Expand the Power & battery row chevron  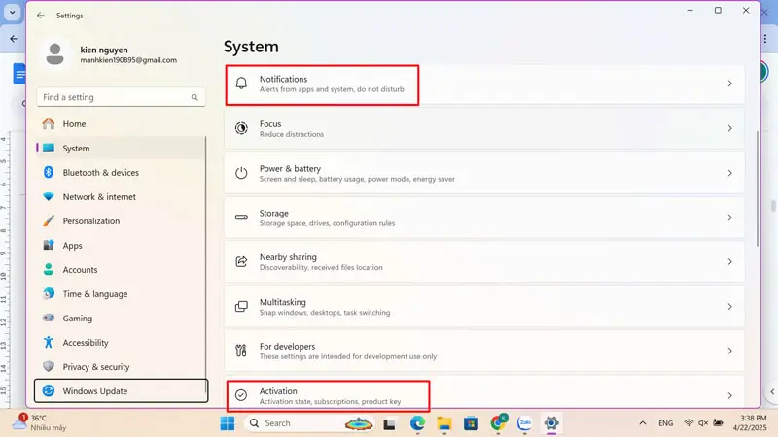pos(730,173)
